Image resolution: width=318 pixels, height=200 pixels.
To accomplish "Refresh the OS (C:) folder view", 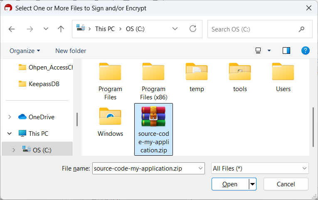I will click(x=193, y=29).
